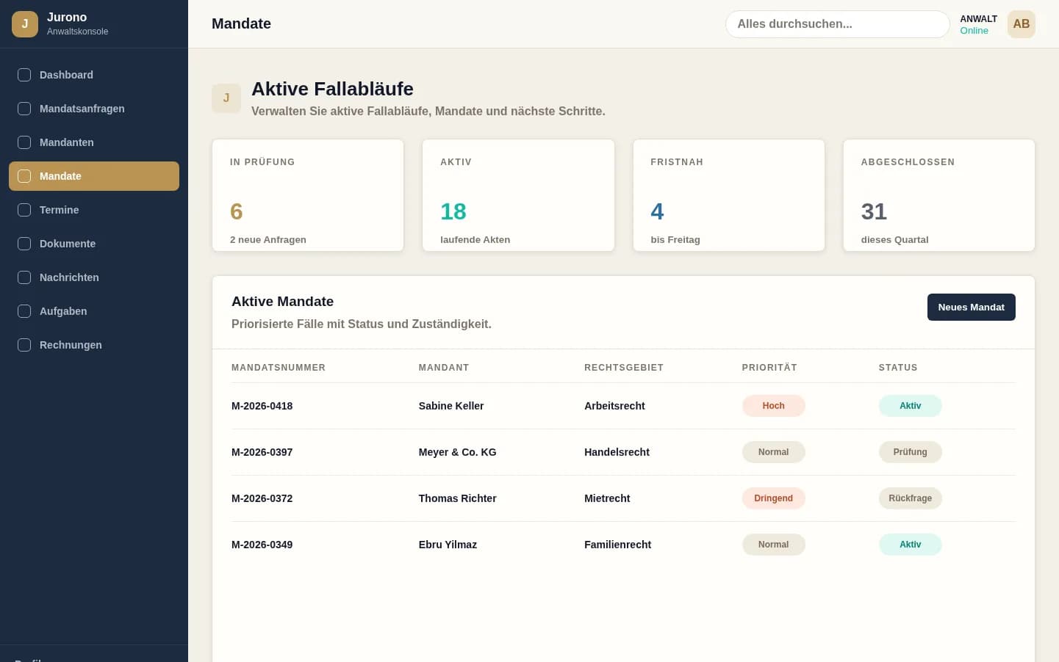Image resolution: width=1059 pixels, height=662 pixels.
Task: Open case M-2026-0418
Action: click(262, 406)
